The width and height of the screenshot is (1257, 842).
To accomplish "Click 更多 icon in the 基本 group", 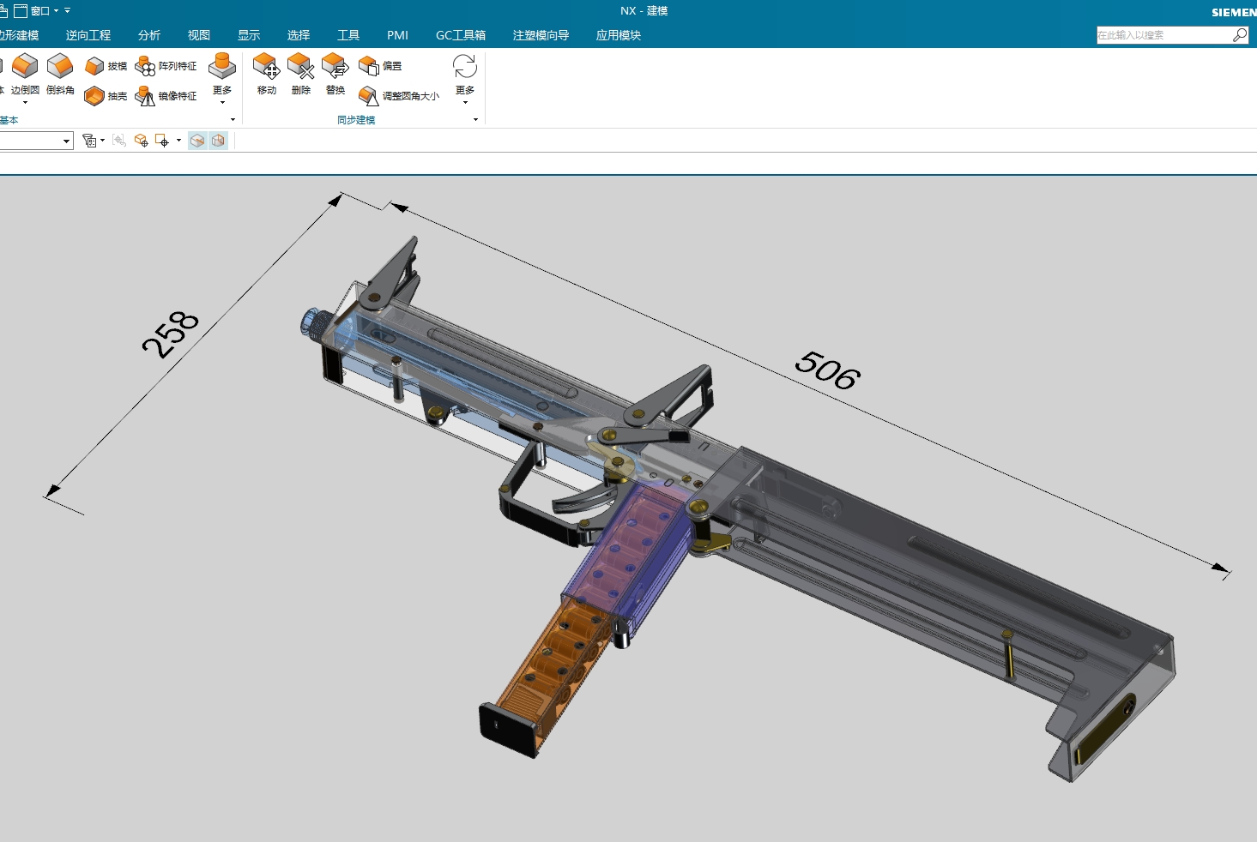I will (222, 66).
